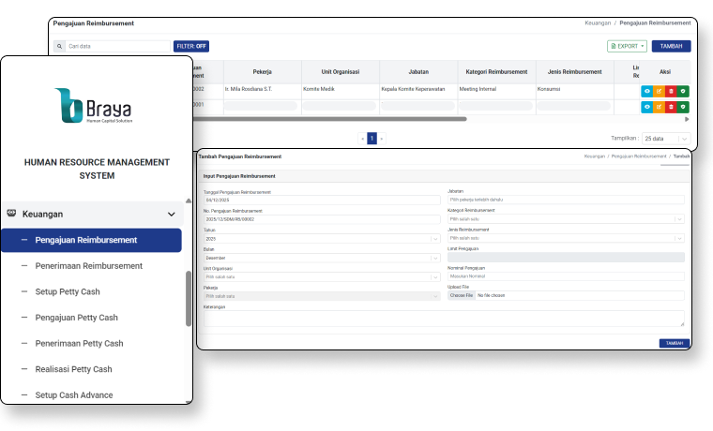Click the red delete icon in second row

click(671, 107)
